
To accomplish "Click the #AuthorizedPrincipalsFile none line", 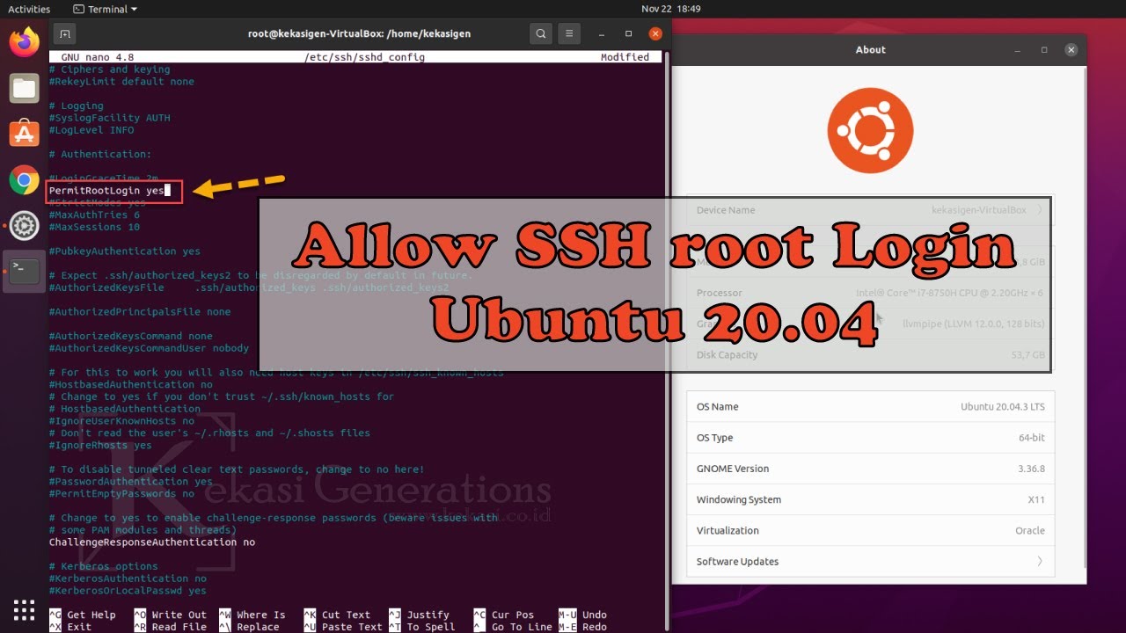I will click(x=140, y=311).
